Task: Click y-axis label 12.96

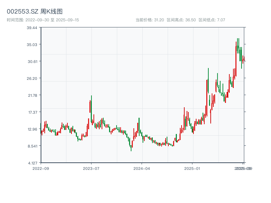Action: tap(33, 129)
